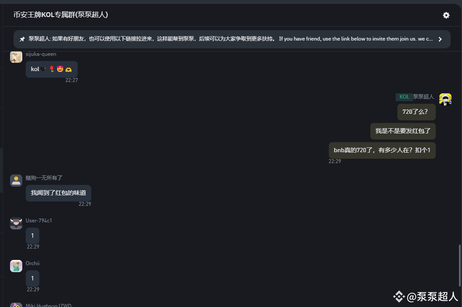The image size is (462, 307).
Task: Click 泵泵超人's avatar next to the KOL badge
Action: click(445, 99)
